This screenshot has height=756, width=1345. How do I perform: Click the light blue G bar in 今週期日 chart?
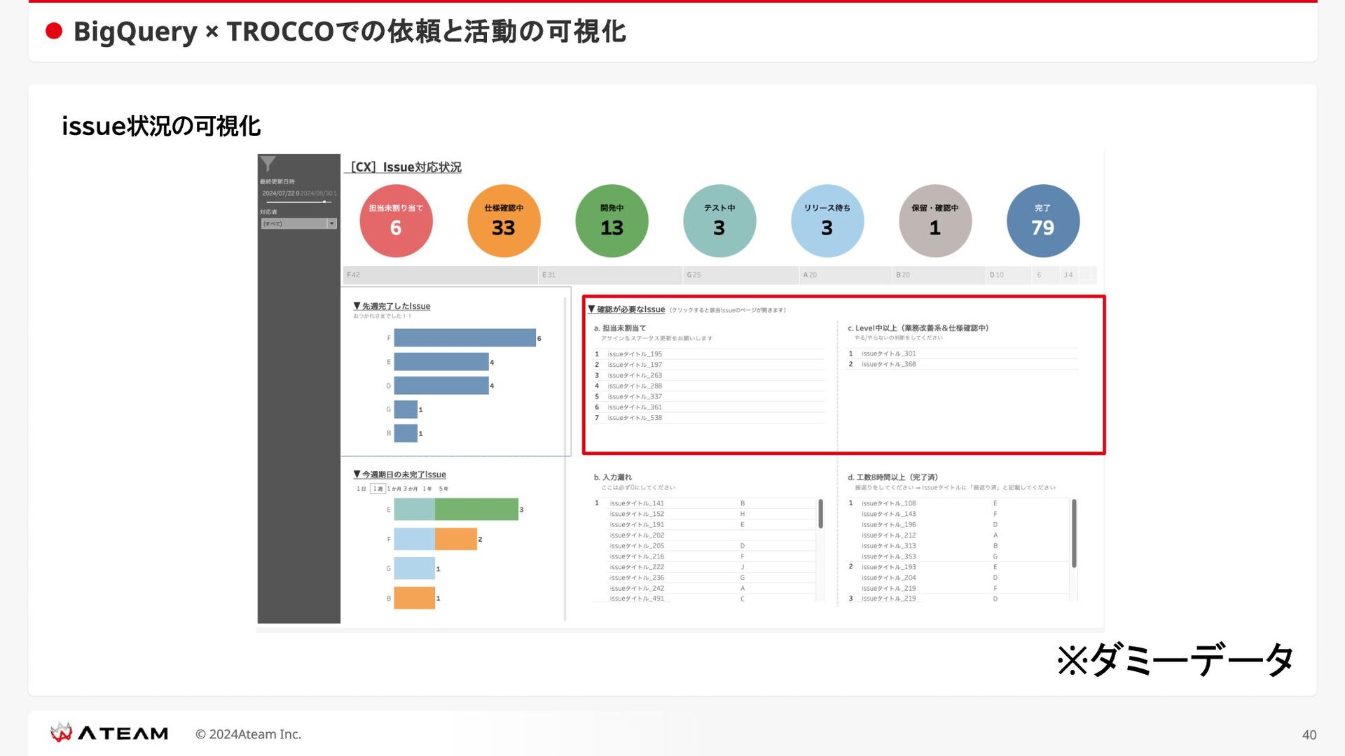click(414, 568)
